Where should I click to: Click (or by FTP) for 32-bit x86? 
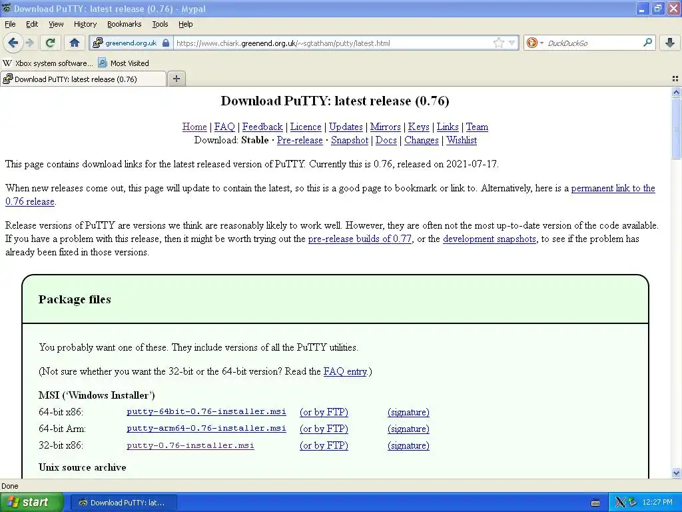coord(324,445)
